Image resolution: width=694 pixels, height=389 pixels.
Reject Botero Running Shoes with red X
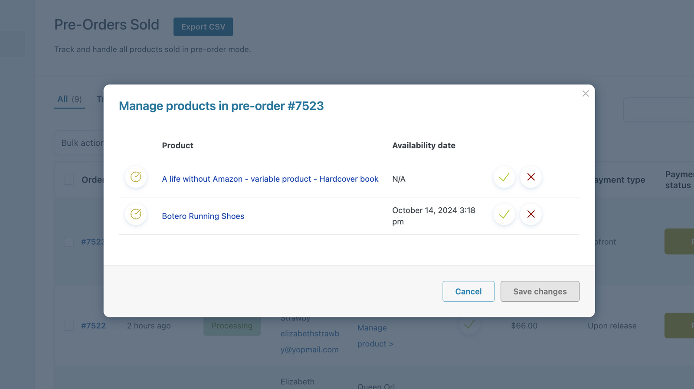[531, 214]
